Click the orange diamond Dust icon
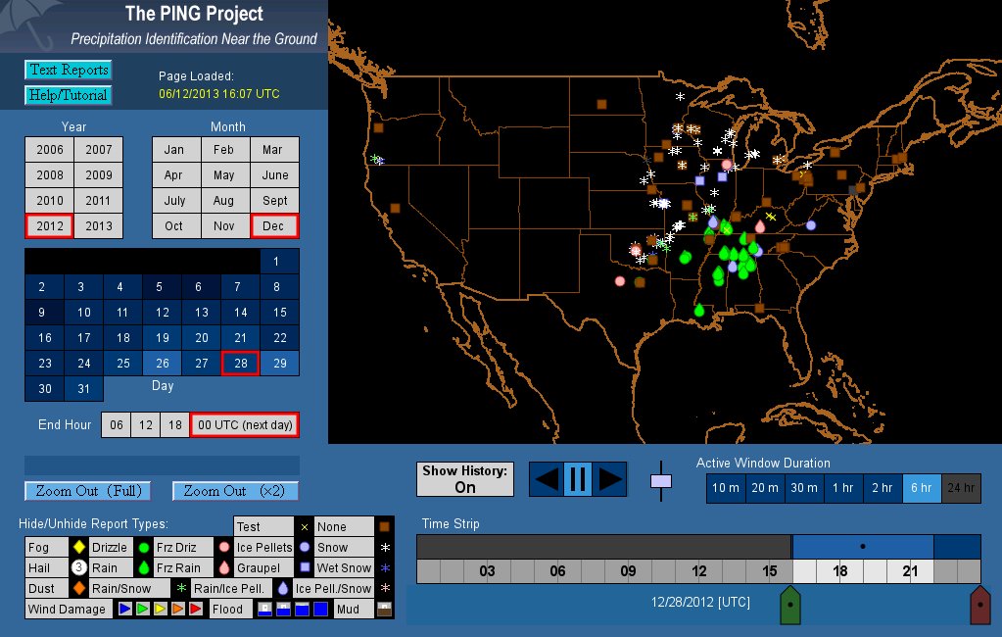This screenshot has height=637, width=1002. point(79,589)
